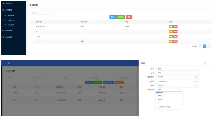Open the 绑定设备 dropdown showing 0011

click(169, 90)
